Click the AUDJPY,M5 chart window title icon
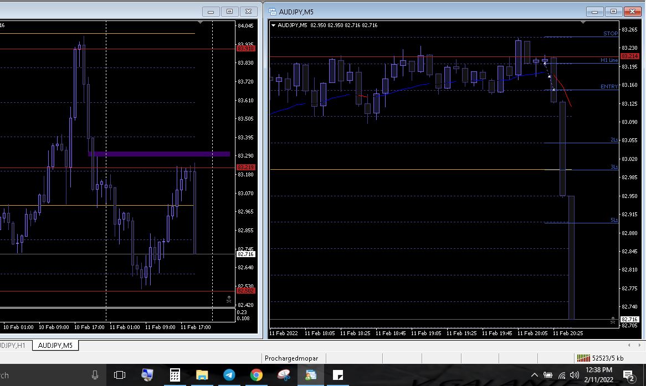The width and height of the screenshot is (646, 386). [273, 12]
